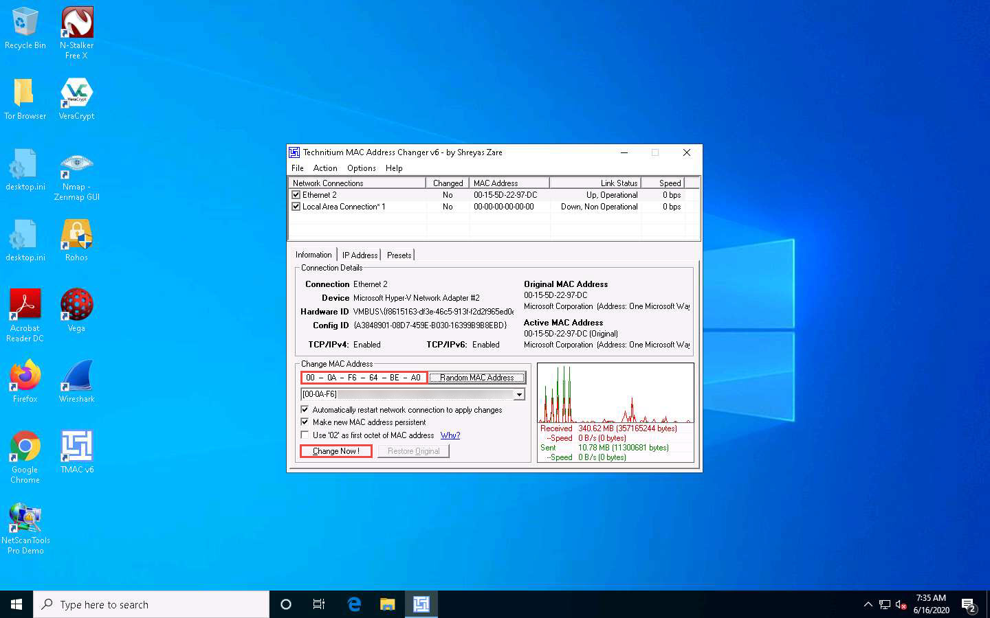Open the first desktop.ini file icon
Viewport: 990px width, 618px height.
pos(25,170)
